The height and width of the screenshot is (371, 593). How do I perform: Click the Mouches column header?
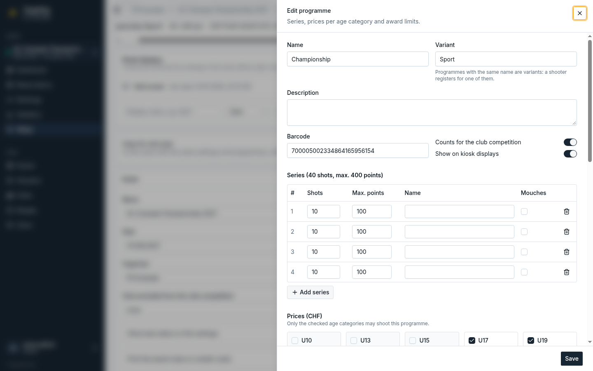click(533, 193)
